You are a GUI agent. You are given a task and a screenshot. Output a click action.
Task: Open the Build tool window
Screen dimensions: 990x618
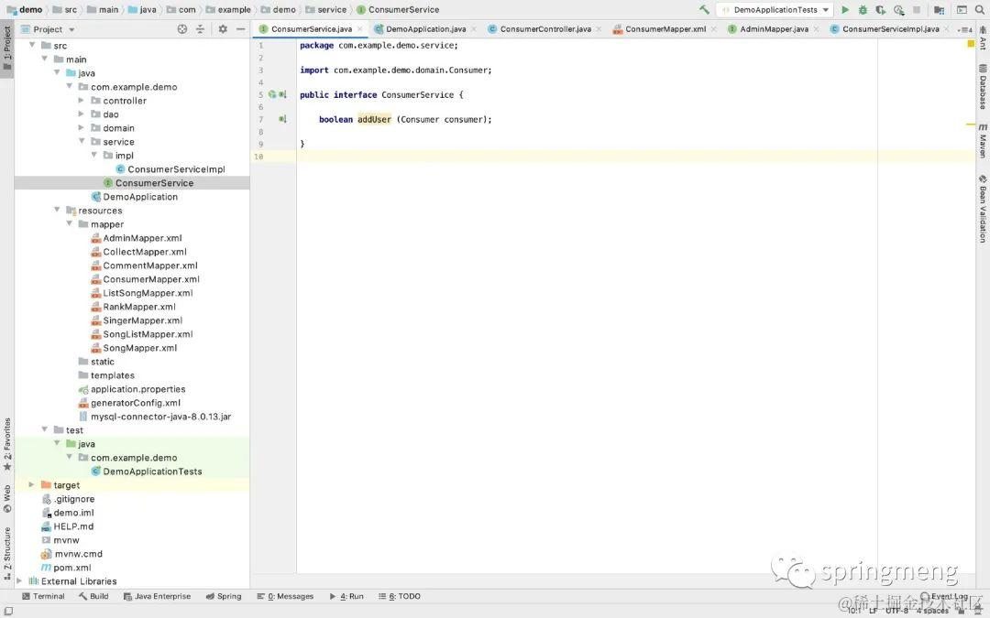[x=93, y=596]
